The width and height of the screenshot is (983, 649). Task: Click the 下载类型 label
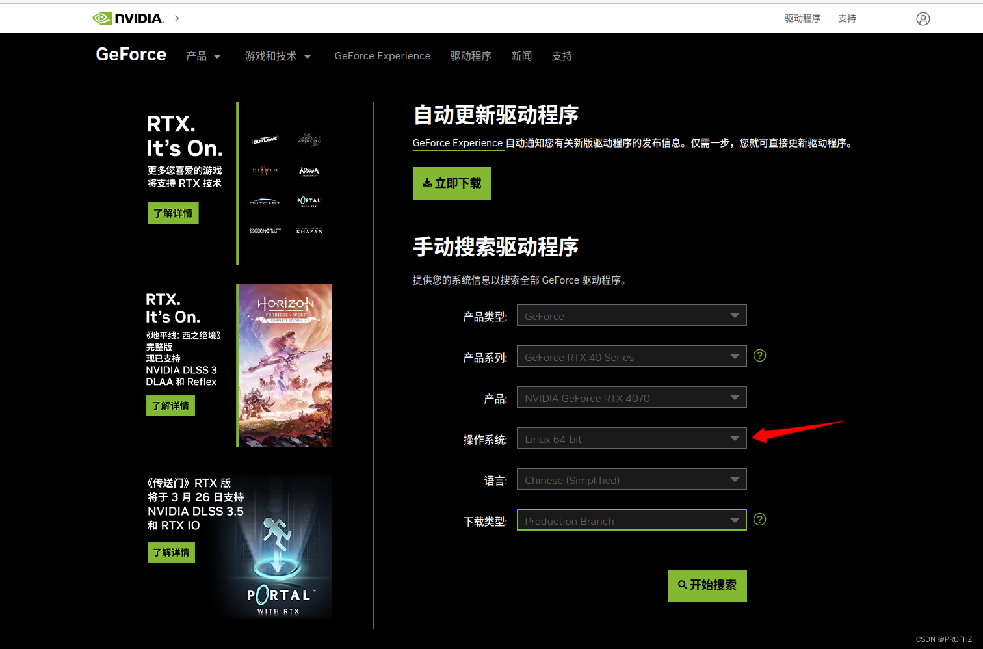[485, 522]
